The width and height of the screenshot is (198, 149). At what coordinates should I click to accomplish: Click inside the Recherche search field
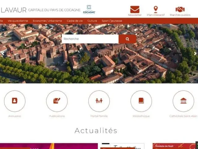[x=90, y=39]
